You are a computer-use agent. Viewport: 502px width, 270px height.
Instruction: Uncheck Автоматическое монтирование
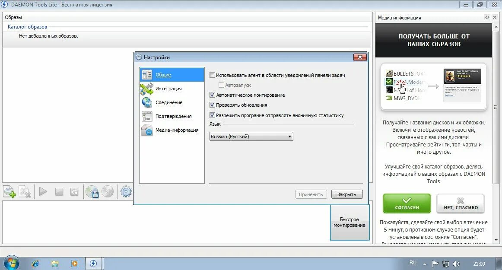pyautogui.click(x=212, y=95)
